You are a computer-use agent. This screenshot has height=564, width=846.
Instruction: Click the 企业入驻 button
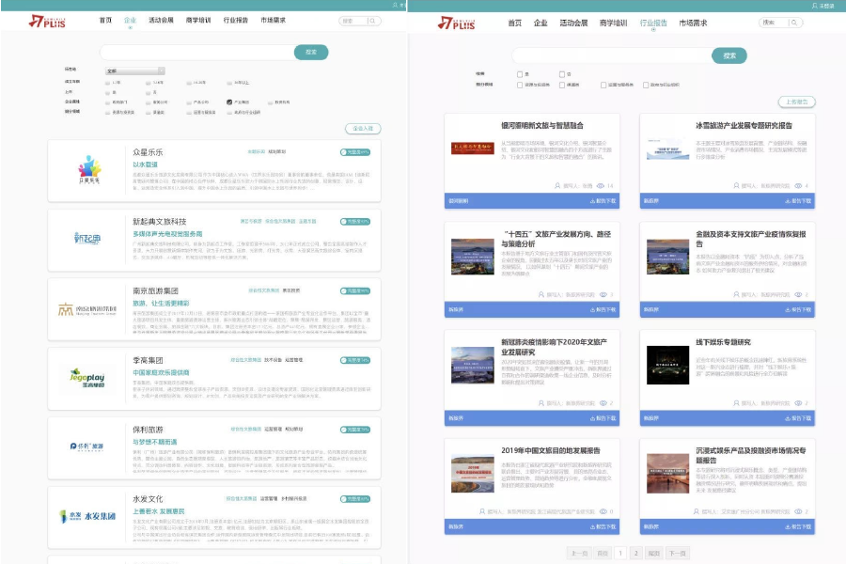coord(363,129)
